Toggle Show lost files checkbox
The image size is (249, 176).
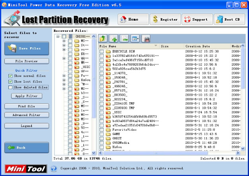[10, 82]
